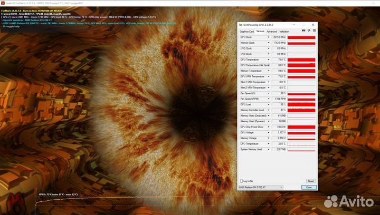Open the Memory Clock sensor dropdown arrow
This screenshot has height=215, width=380.
click(x=268, y=43)
